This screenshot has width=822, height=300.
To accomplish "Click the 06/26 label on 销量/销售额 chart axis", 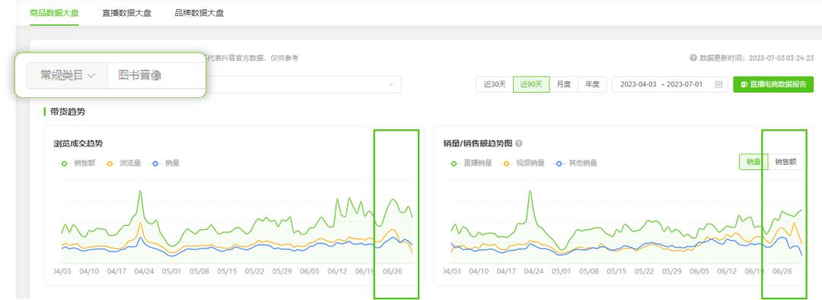I will click(782, 271).
